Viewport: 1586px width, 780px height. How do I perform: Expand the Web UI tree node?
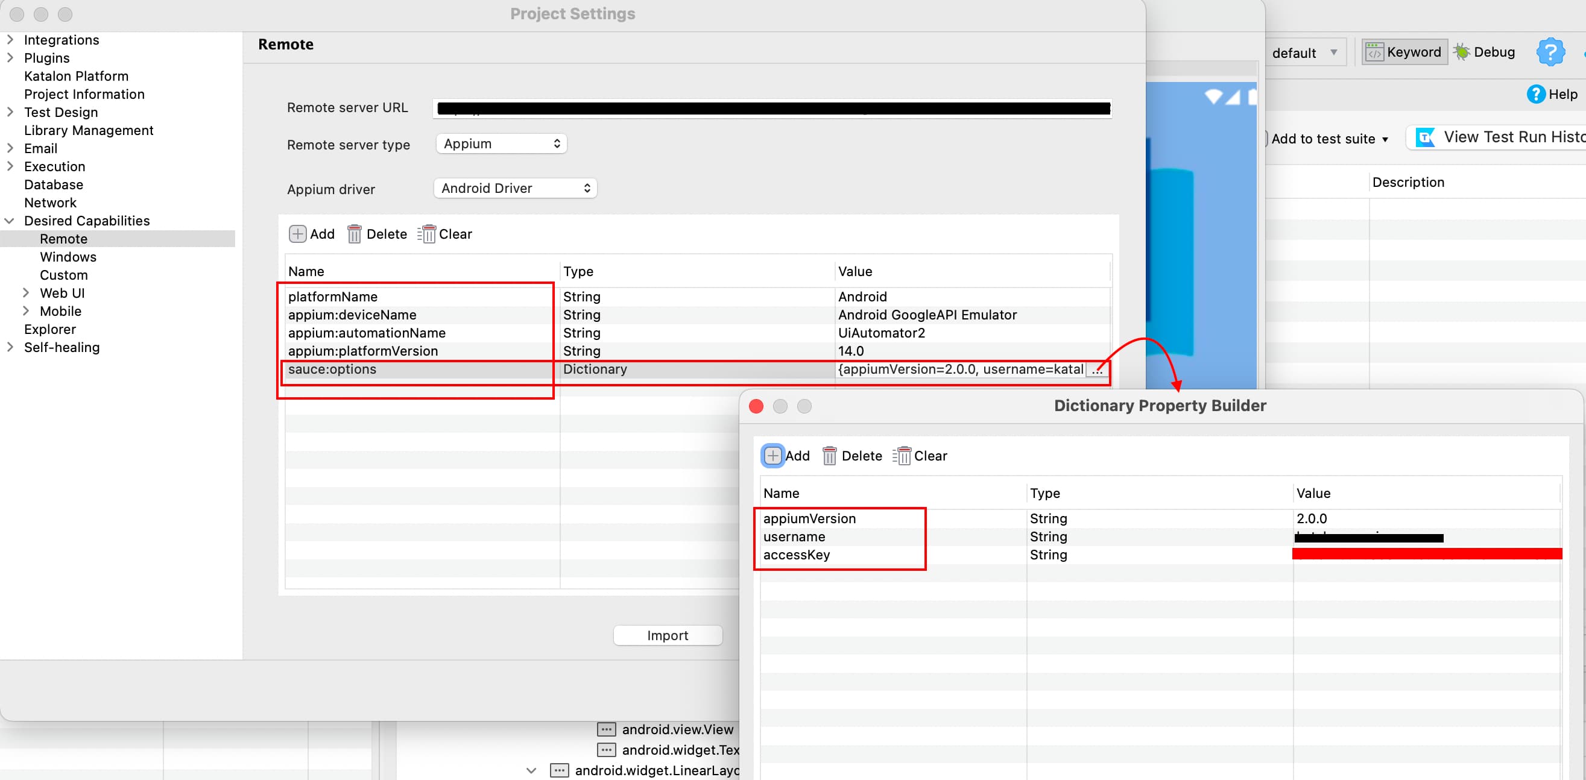click(26, 293)
